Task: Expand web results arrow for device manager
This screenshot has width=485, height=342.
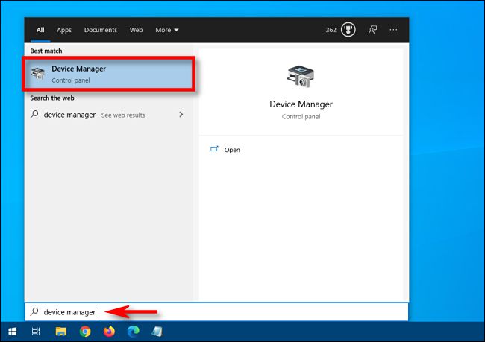Action: pyautogui.click(x=181, y=115)
